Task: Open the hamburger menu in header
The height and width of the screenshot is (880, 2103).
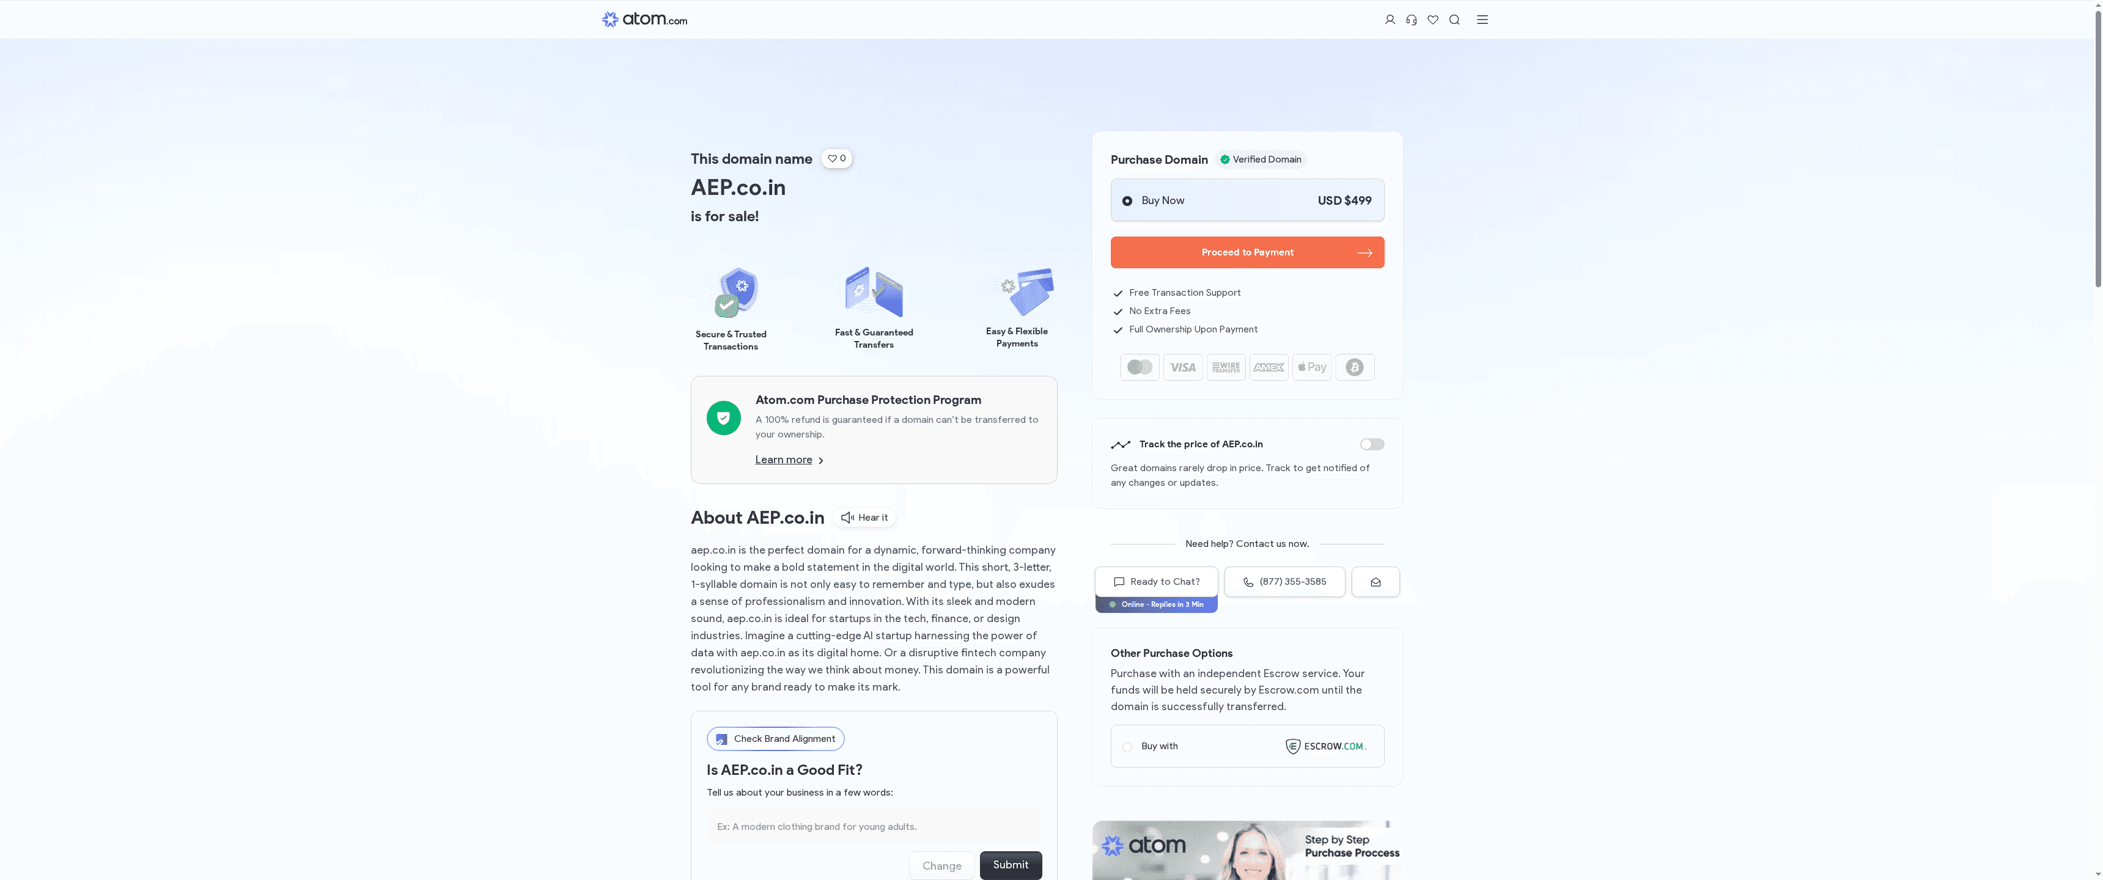Action: pos(1482,19)
